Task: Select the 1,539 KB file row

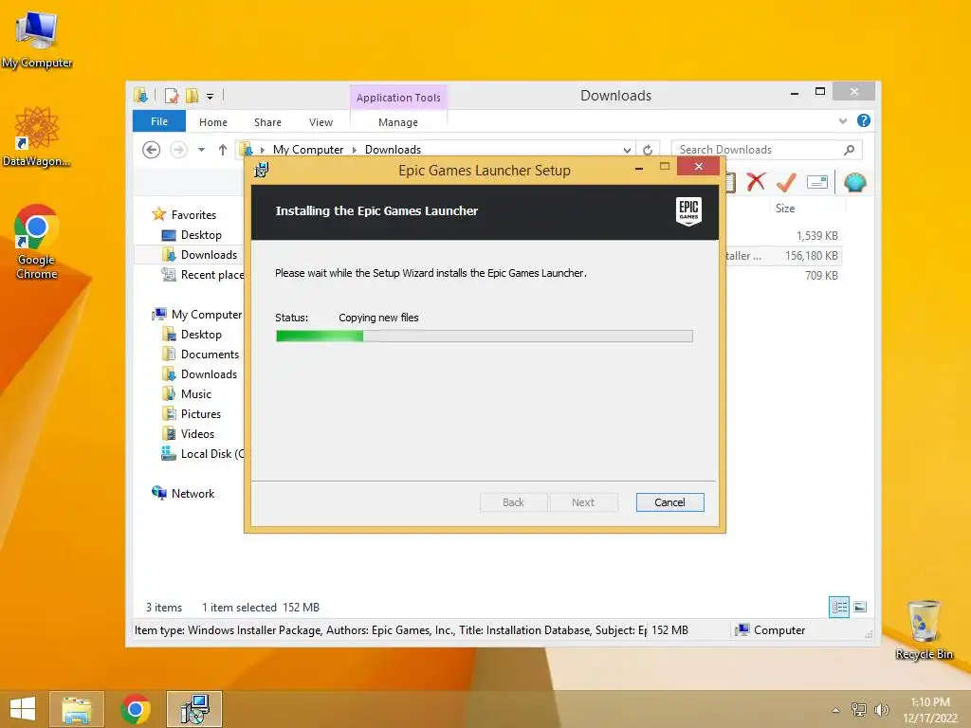Action: pyautogui.click(x=816, y=236)
